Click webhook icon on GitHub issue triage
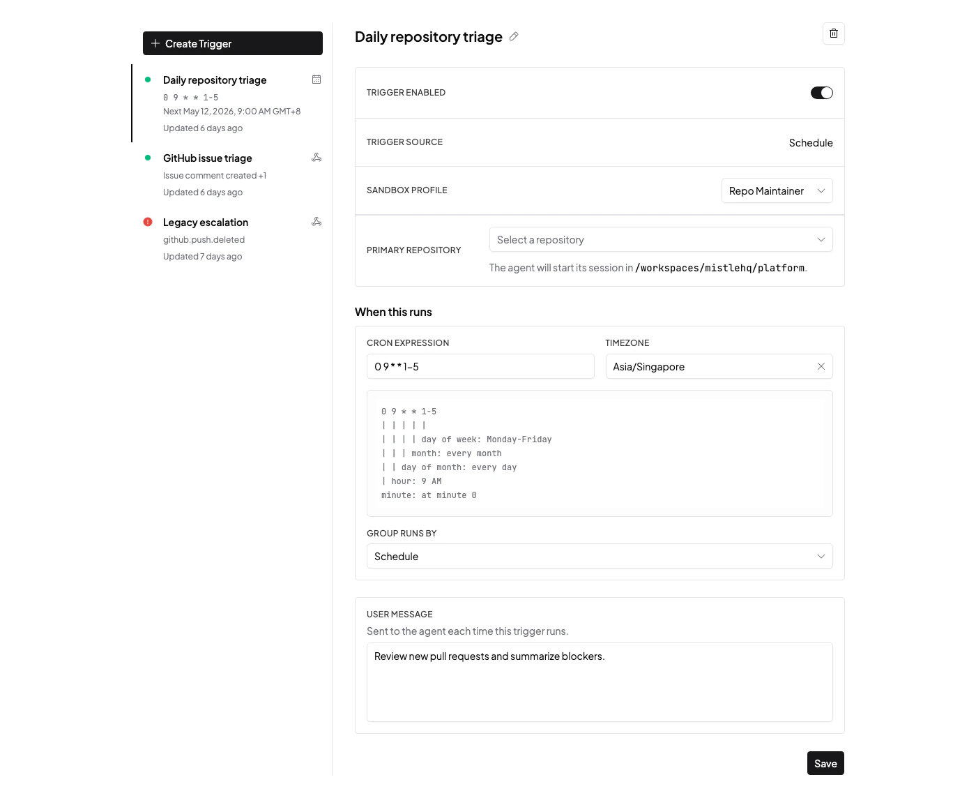 tap(317, 158)
